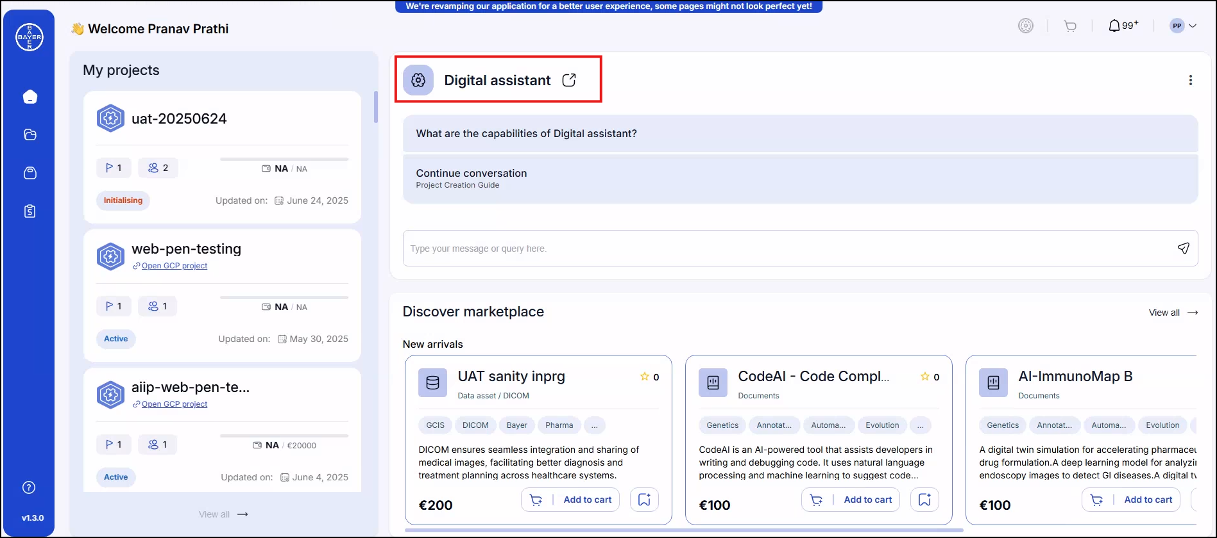The image size is (1217, 538).
Task: Click the marketplace horizontal scrollbar
Action: click(684, 530)
